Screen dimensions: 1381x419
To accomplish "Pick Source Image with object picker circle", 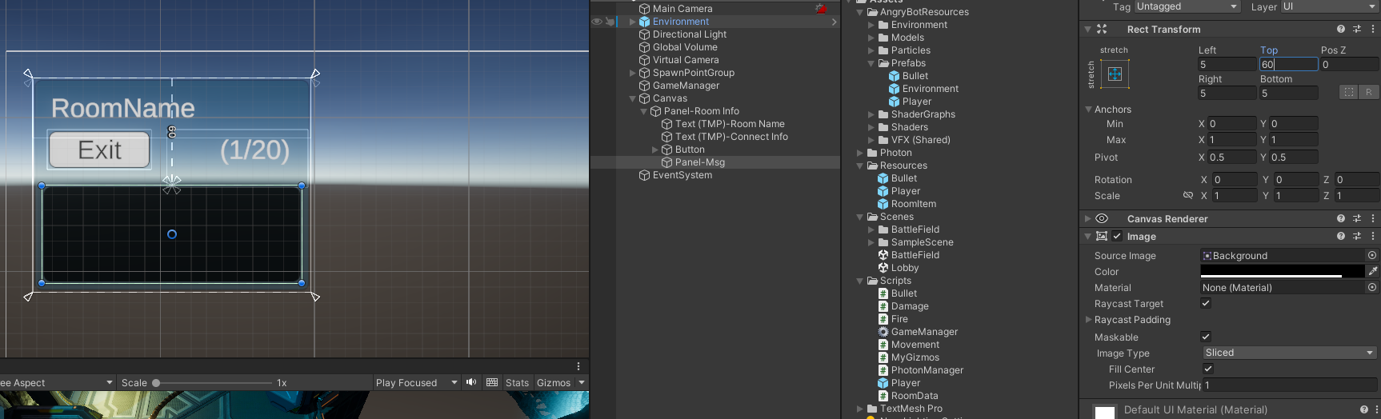I will tap(1372, 255).
